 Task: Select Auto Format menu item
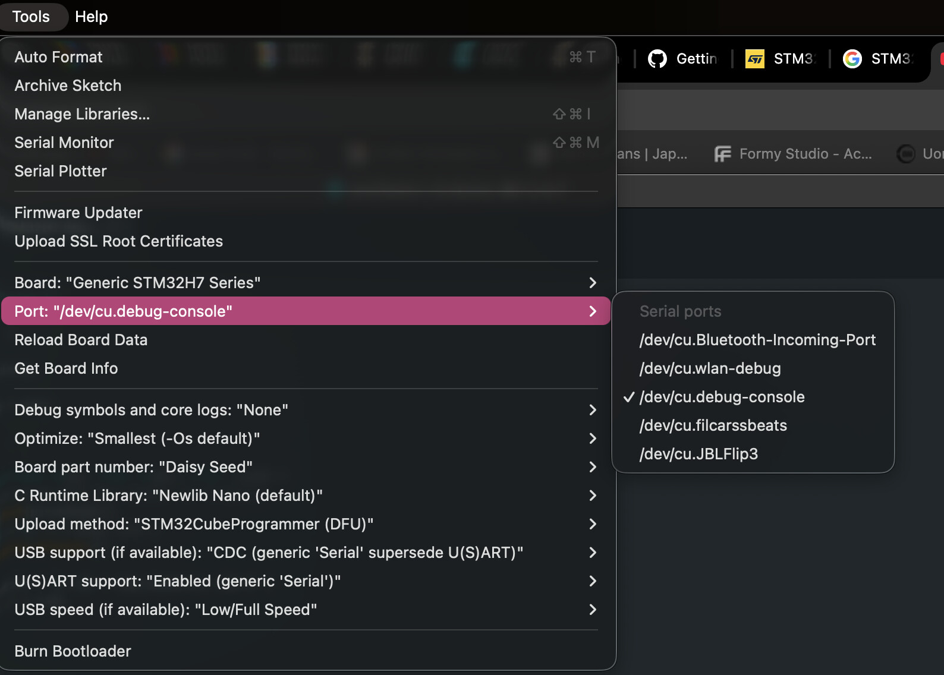(58, 57)
